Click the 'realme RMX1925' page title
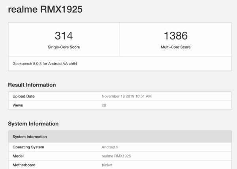The width and height of the screenshot is (237, 169). pyautogui.click(x=45, y=9)
